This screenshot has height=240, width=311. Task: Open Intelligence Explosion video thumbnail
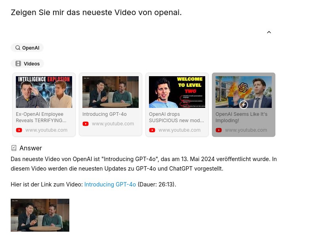click(44, 92)
